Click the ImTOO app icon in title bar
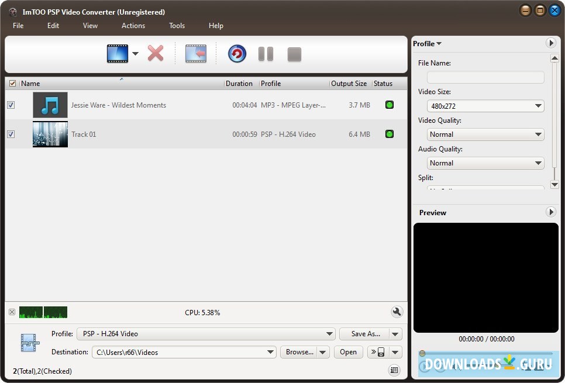Image resolution: width=565 pixels, height=383 pixels. 13,12
